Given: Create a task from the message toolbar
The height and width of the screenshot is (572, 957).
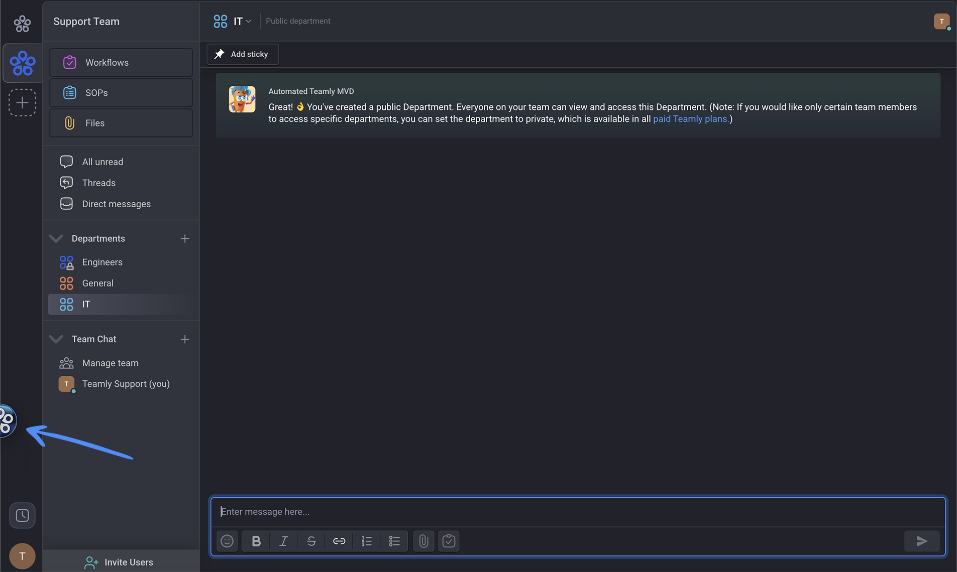Looking at the screenshot, I should [x=449, y=541].
